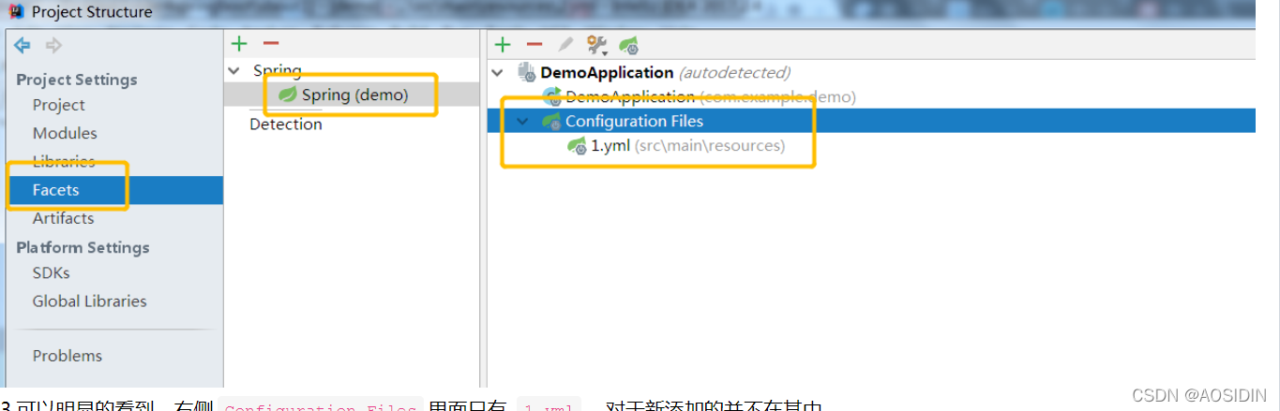Viewport: 1280px width, 411px height.
Task: Open the Project settings page
Action: (x=58, y=105)
